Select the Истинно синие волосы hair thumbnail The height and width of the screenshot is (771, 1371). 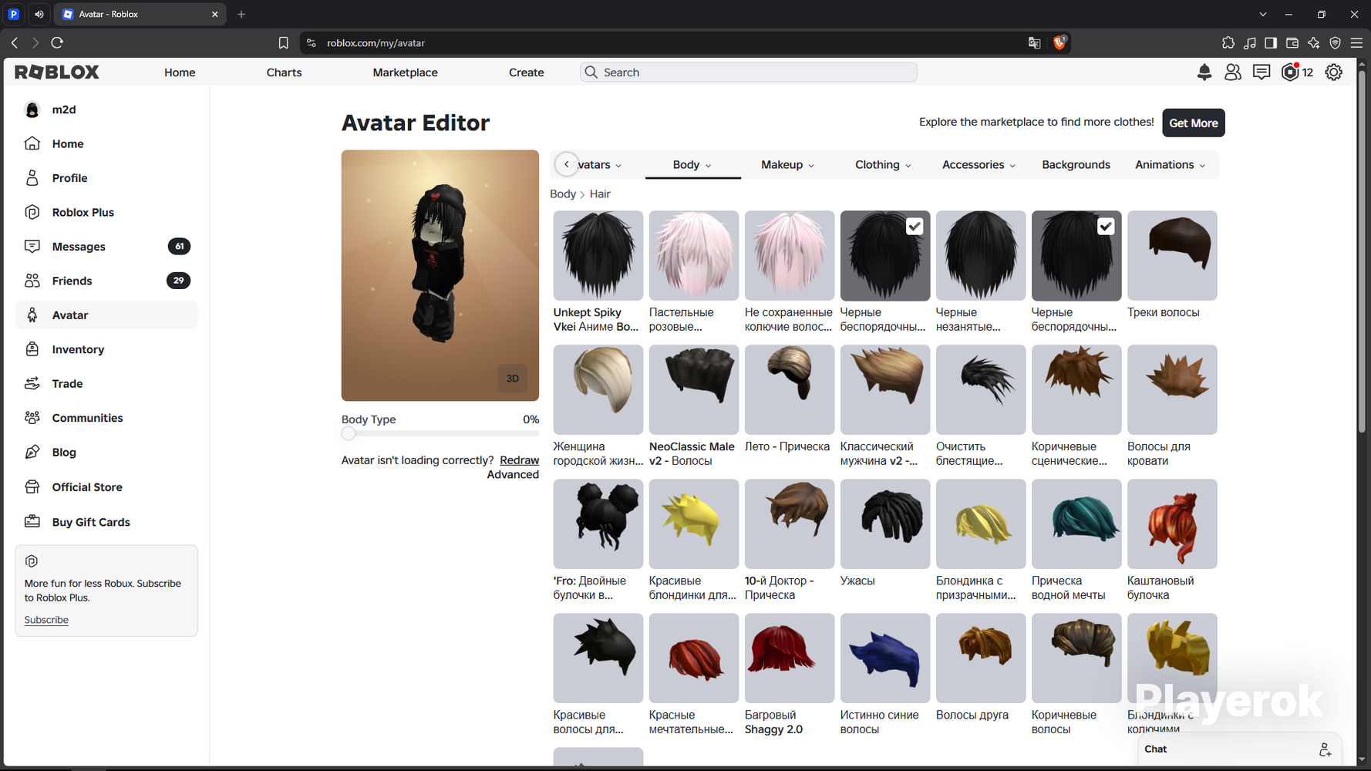[885, 658]
